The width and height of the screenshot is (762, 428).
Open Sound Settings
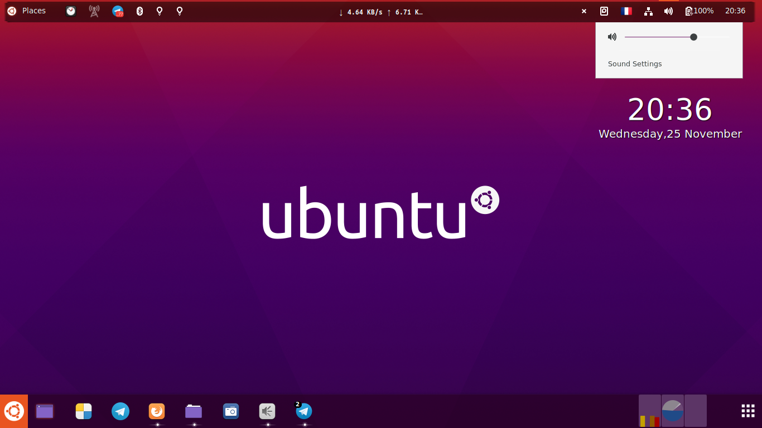tap(635, 64)
